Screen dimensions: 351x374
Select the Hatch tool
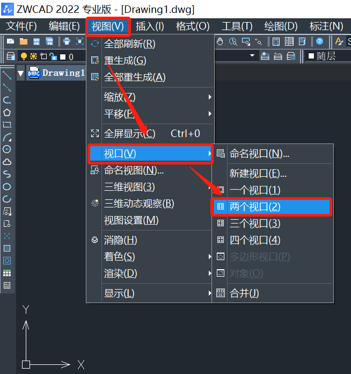[x=7, y=248]
